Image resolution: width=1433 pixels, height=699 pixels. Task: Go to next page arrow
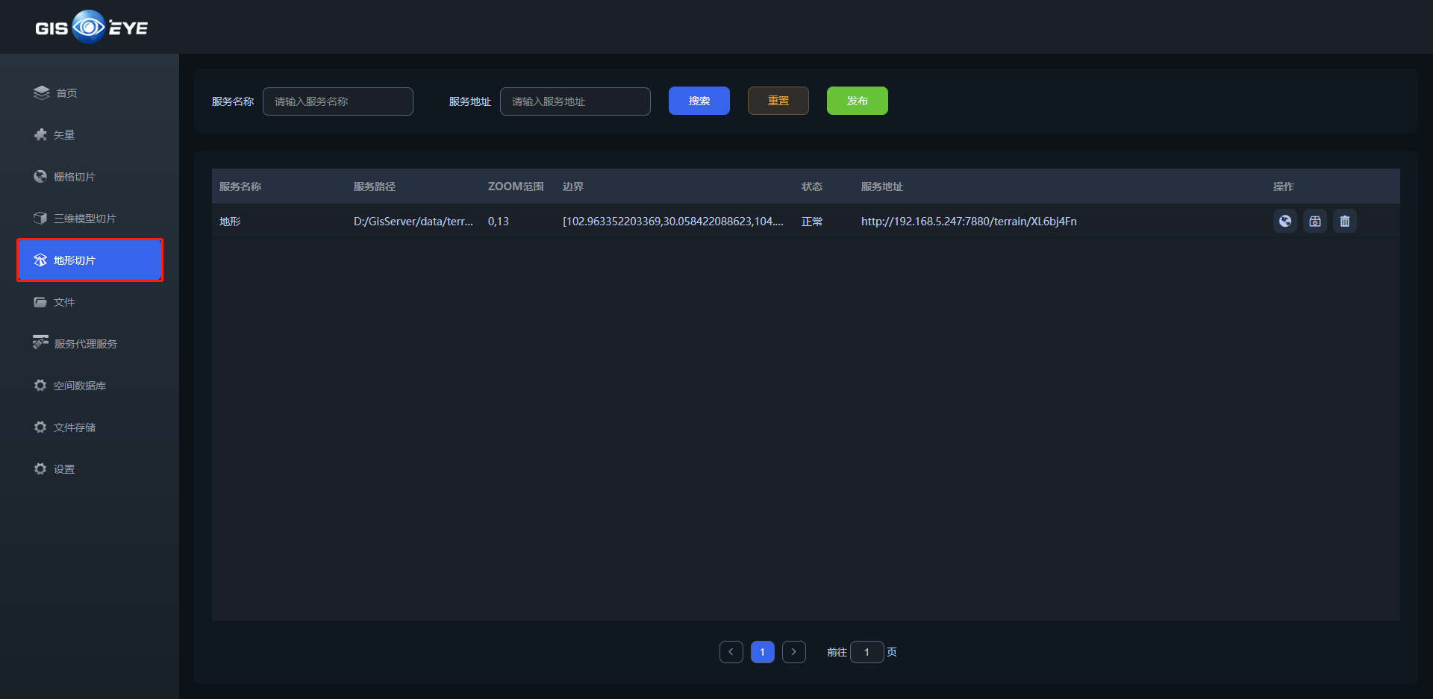click(794, 651)
